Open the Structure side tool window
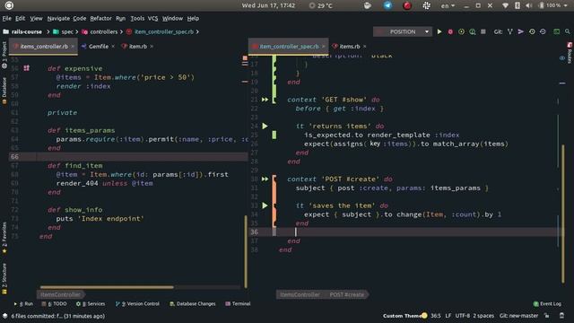574x323 pixels. [4, 279]
